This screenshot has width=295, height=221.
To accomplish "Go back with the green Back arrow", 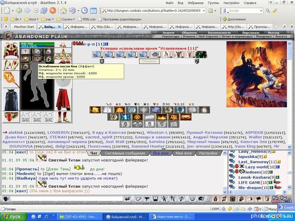I will pyautogui.click(x=19, y=10).
